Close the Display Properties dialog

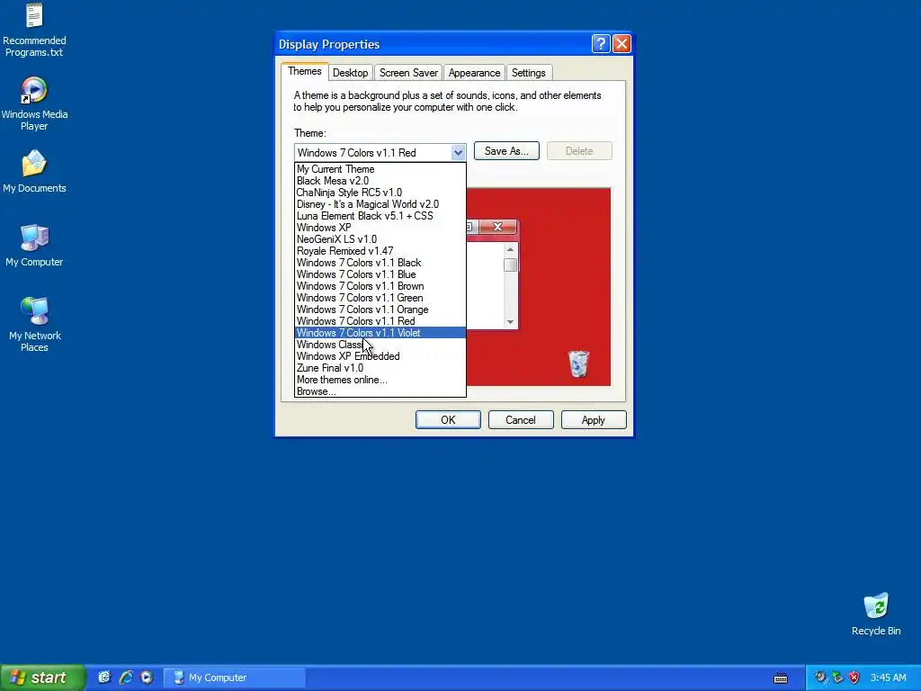[621, 43]
